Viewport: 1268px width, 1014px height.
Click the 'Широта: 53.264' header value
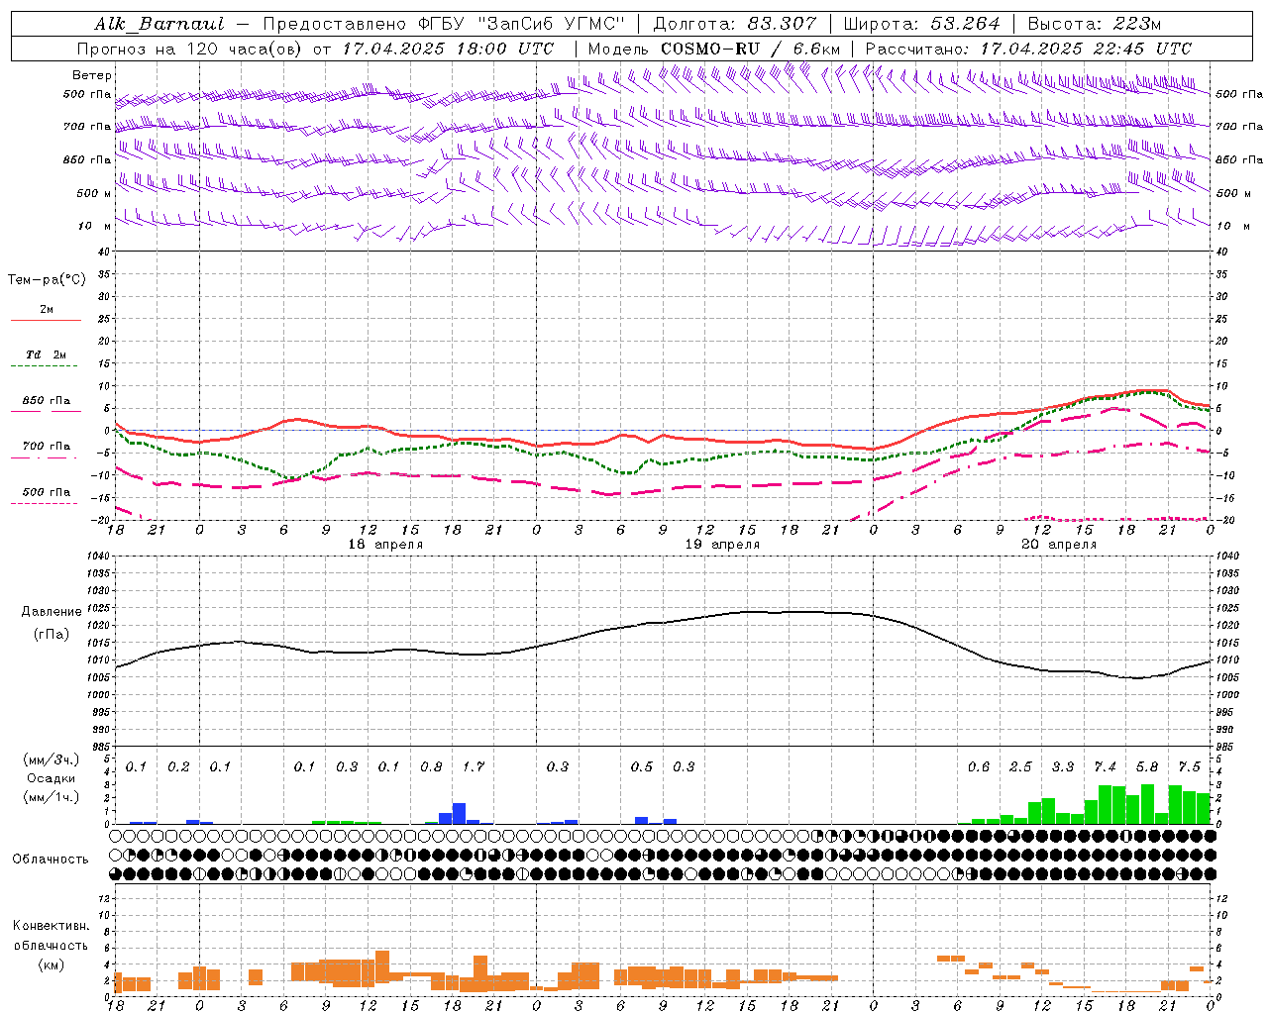click(x=921, y=24)
